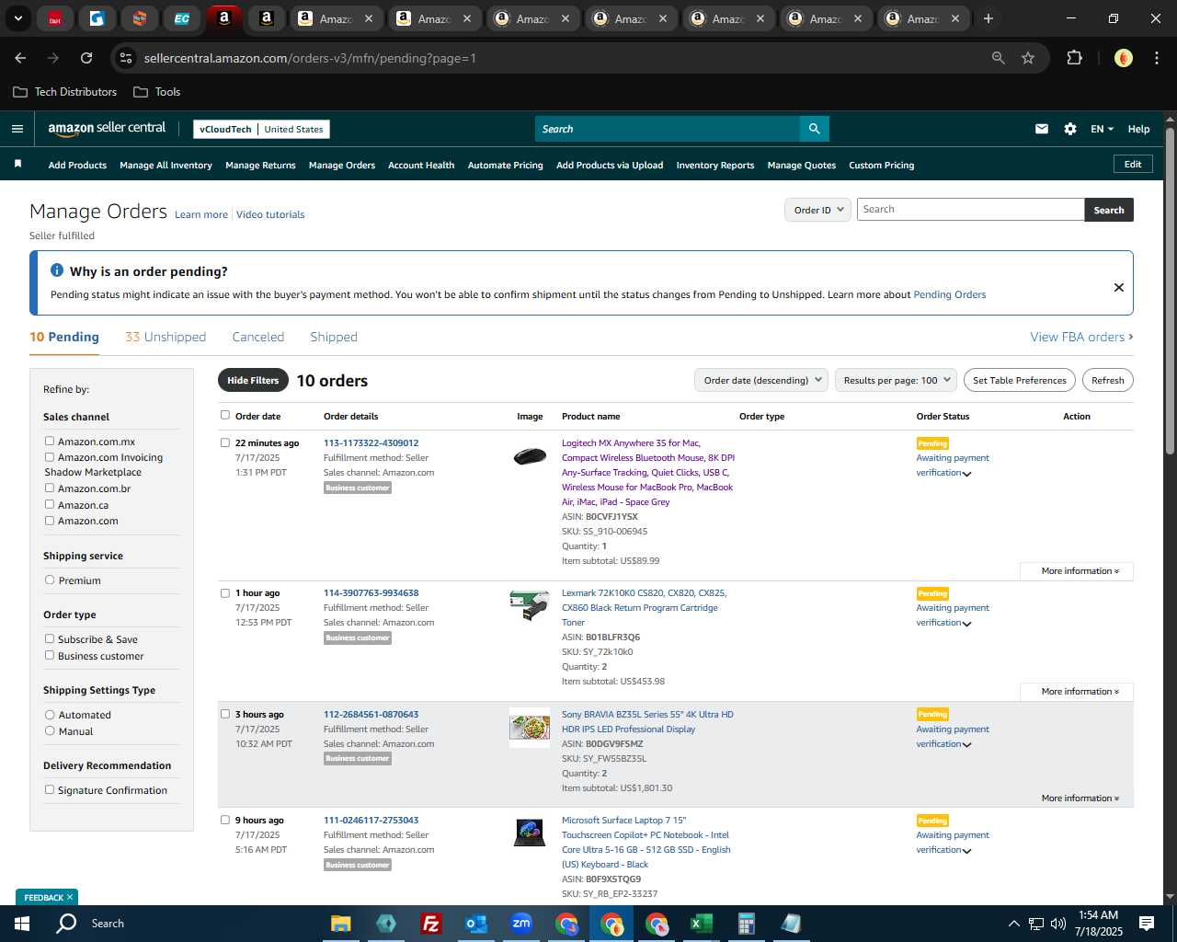Open the Order ID search type dropdown

pos(817,210)
